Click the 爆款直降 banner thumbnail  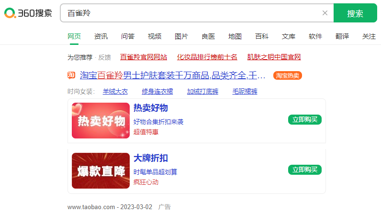click(101, 170)
